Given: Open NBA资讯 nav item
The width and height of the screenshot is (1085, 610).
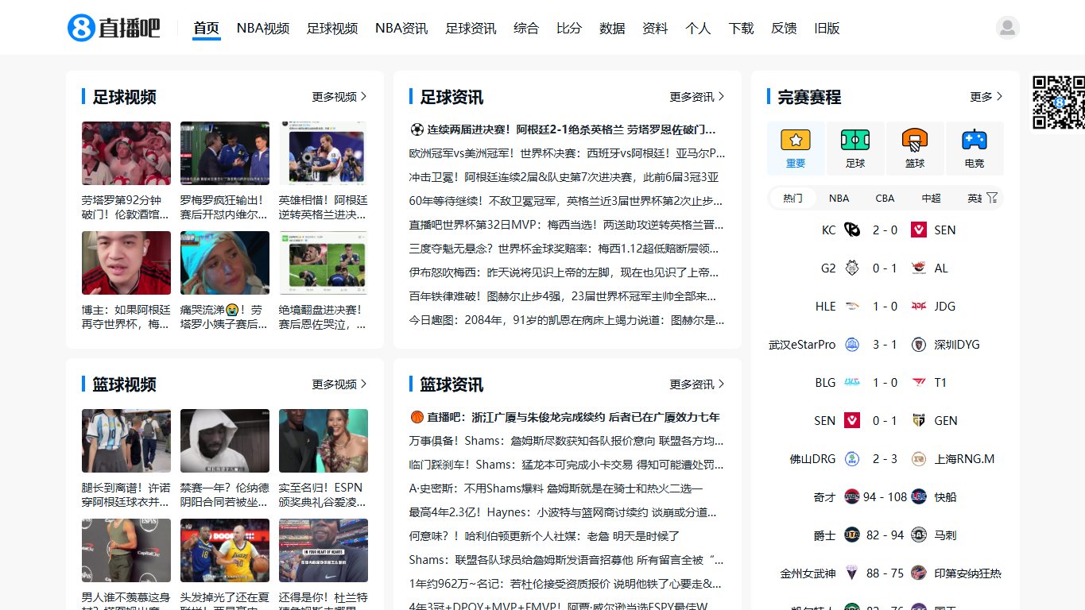Looking at the screenshot, I should pos(401,29).
